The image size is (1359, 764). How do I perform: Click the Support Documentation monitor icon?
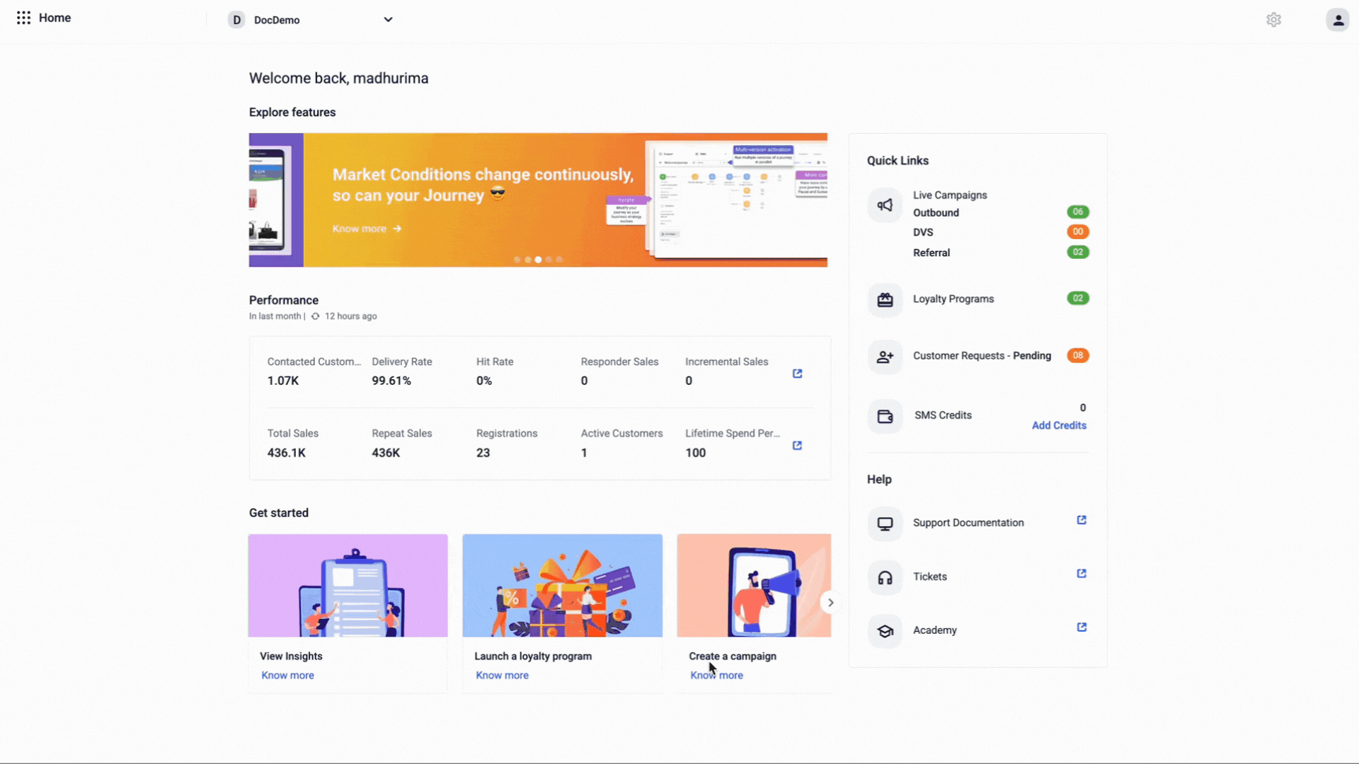tap(885, 524)
